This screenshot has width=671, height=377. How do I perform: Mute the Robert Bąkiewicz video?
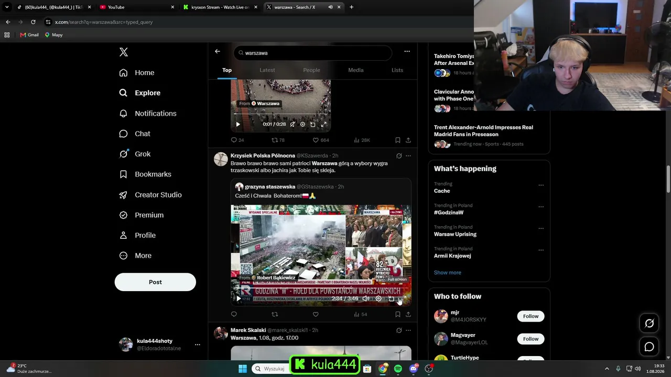click(366, 298)
